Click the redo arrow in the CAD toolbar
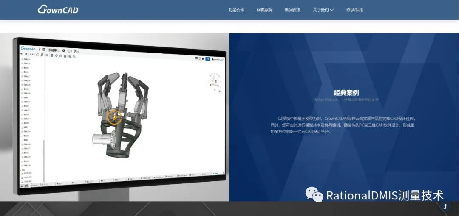 [x=26, y=54]
